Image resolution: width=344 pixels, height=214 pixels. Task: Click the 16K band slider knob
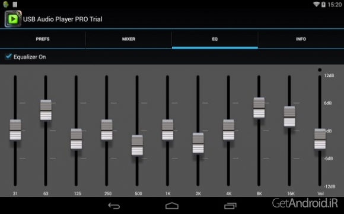point(289,116)
